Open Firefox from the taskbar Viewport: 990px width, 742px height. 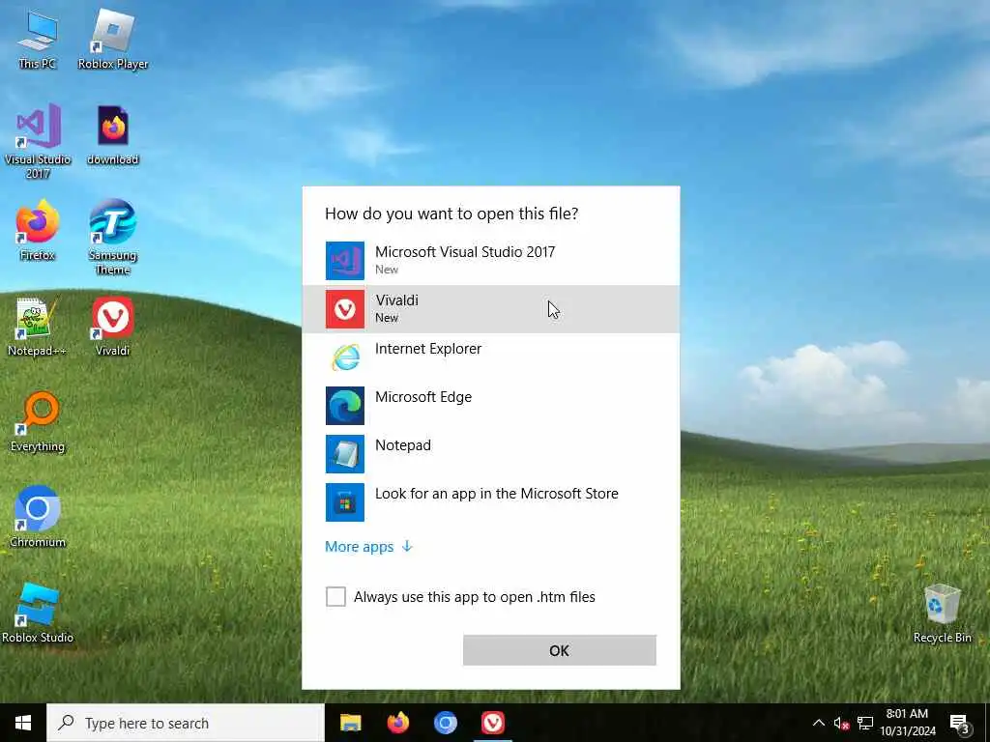pos(397,723)
